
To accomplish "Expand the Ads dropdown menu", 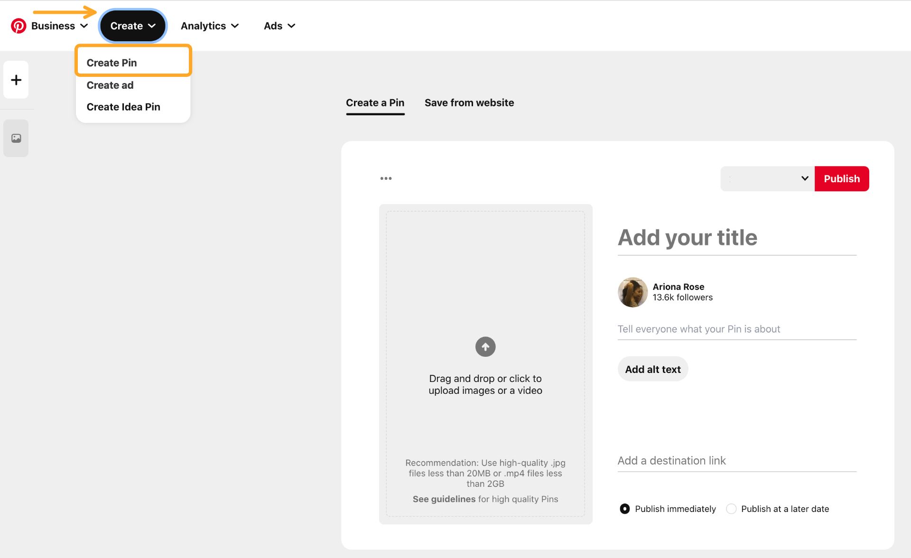I will 279,26.
